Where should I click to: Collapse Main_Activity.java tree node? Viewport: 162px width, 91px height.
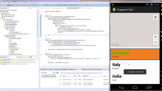4,28
